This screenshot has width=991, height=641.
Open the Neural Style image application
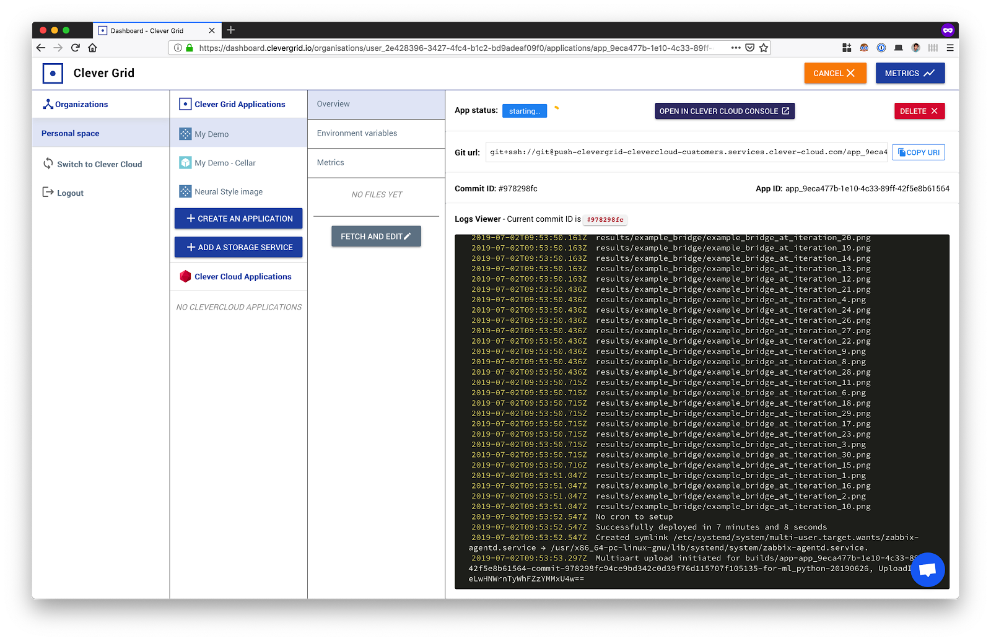coord(228,192)
